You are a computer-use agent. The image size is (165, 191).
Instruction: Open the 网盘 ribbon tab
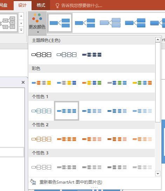point(4,5)
